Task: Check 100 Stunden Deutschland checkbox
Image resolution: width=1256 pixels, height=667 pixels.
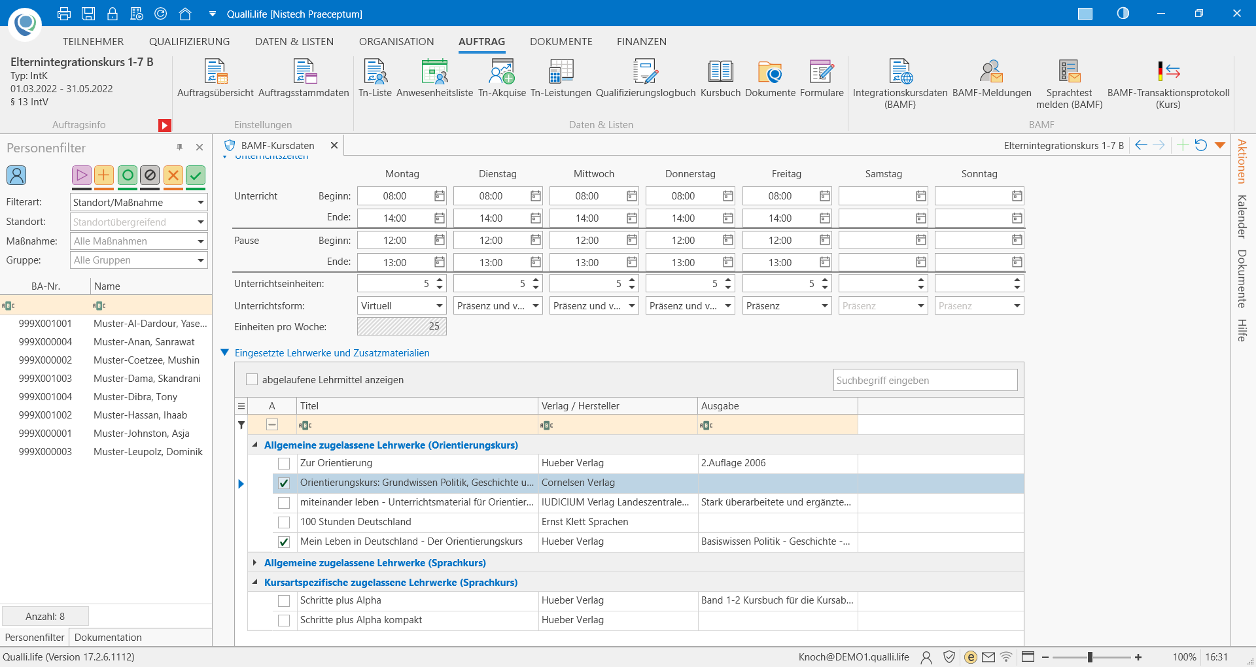Action: click(284, 522)
